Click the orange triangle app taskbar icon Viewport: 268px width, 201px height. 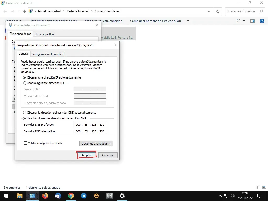tap(96, 196)
